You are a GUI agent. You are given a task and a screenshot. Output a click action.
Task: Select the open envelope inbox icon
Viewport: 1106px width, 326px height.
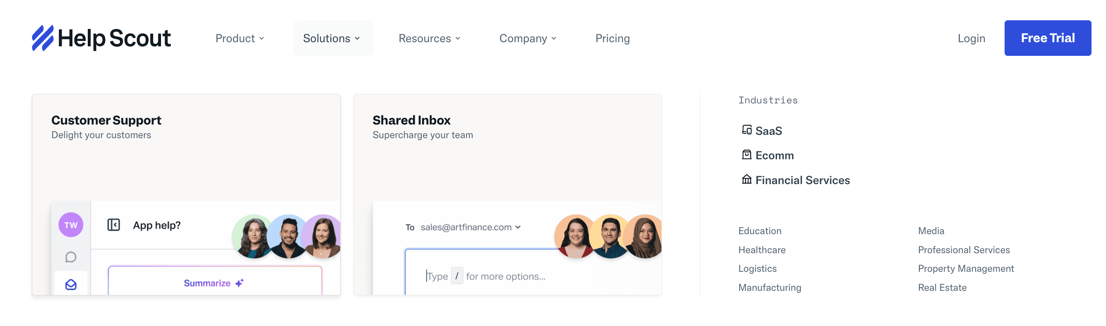71,284
